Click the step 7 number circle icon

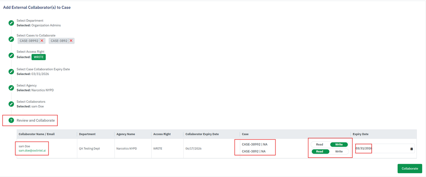pos(11,120)
